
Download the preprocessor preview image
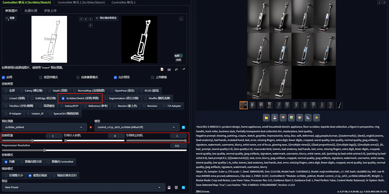click(x=181, y=19)
